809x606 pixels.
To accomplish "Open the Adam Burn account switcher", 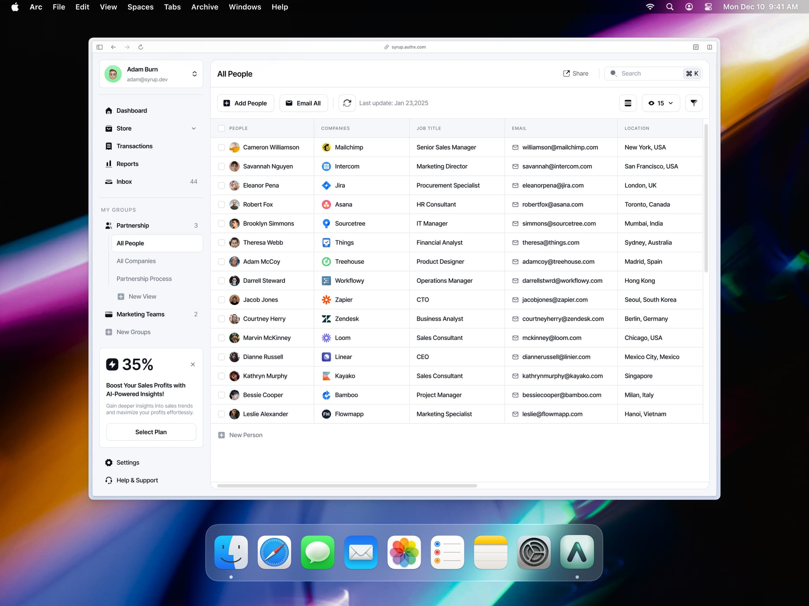I will (x=194, y=74).
